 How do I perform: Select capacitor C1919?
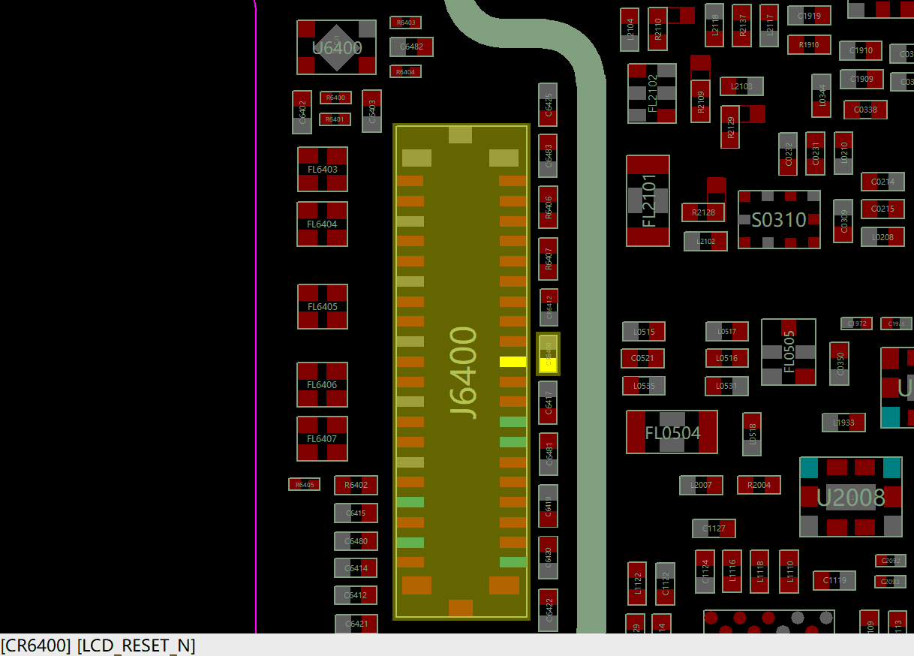(809, 16)
